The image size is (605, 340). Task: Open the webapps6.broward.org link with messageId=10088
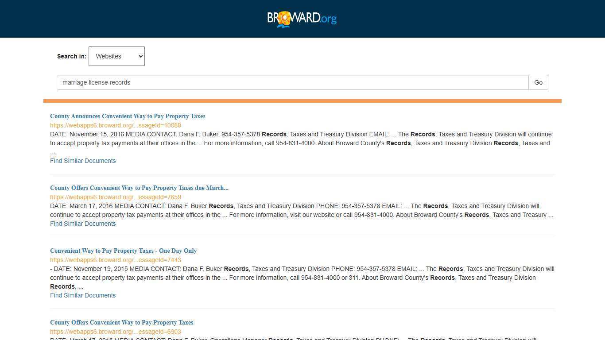[x=116, y=125]
